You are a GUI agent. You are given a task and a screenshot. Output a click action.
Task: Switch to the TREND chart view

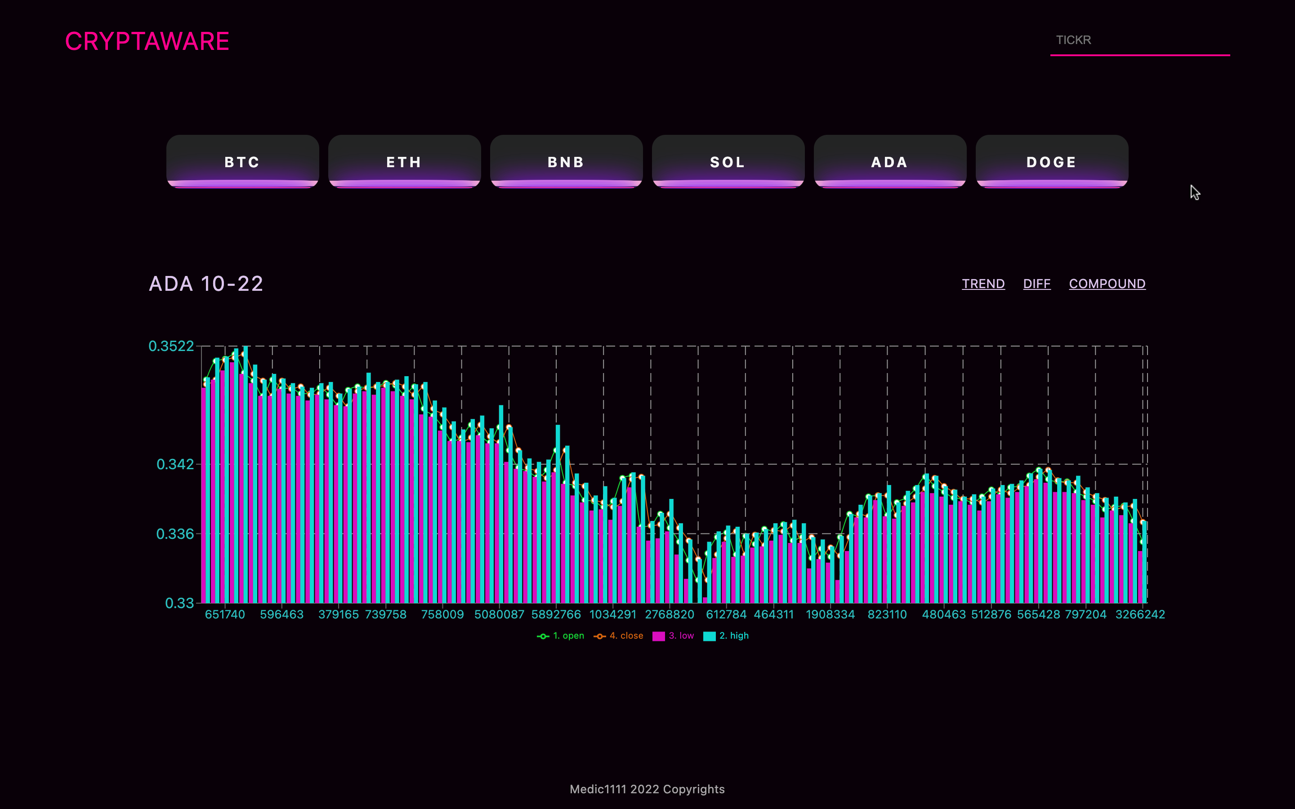point(983,284)
